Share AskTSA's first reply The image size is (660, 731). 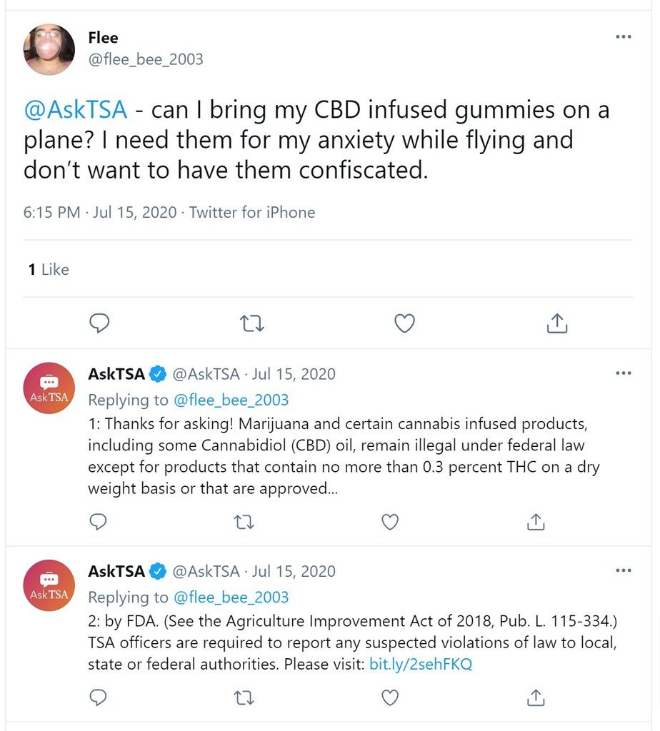click(x=536, y=522)
